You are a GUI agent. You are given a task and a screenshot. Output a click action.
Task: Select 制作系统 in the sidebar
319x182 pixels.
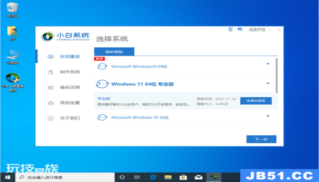(x=70, y=72)
